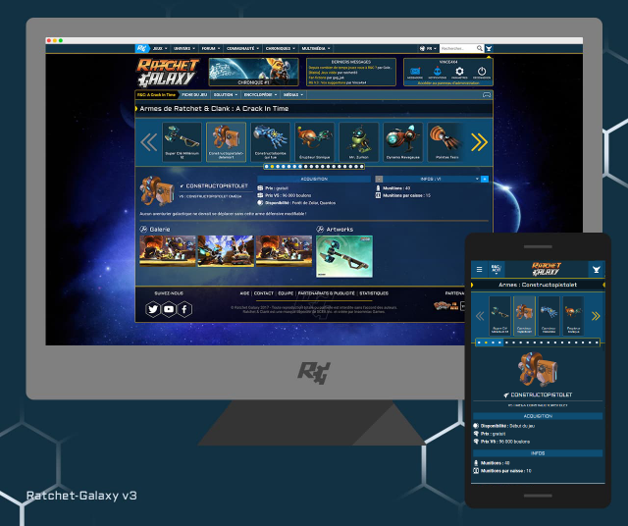
Task: Select the R&C: A Crack In Time tab
Action: [x=157, y=95]
